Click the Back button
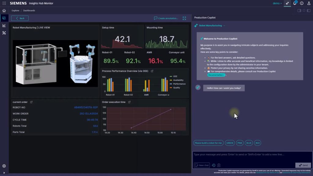 [20, 18]
